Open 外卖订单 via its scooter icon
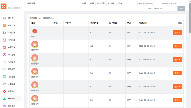This screenshot has height=108, width=191. click(x=4, y=33)
